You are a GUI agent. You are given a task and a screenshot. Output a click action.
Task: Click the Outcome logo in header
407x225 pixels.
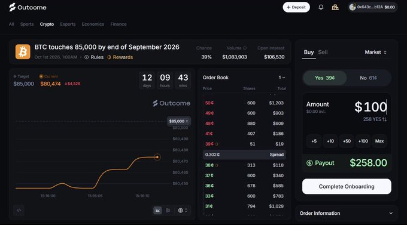tap(28, 7)
